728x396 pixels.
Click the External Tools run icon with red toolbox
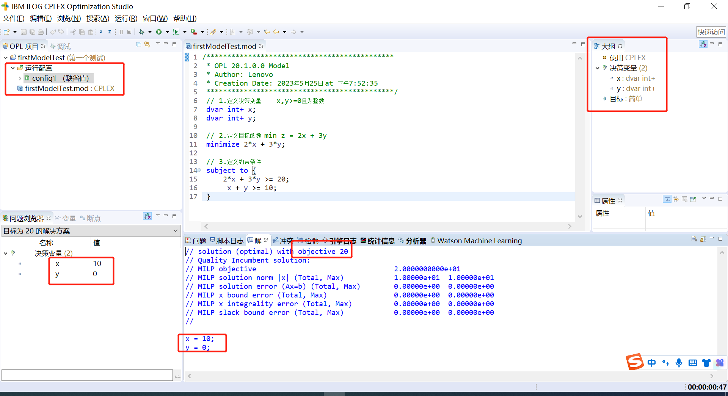tap(194, 32)
